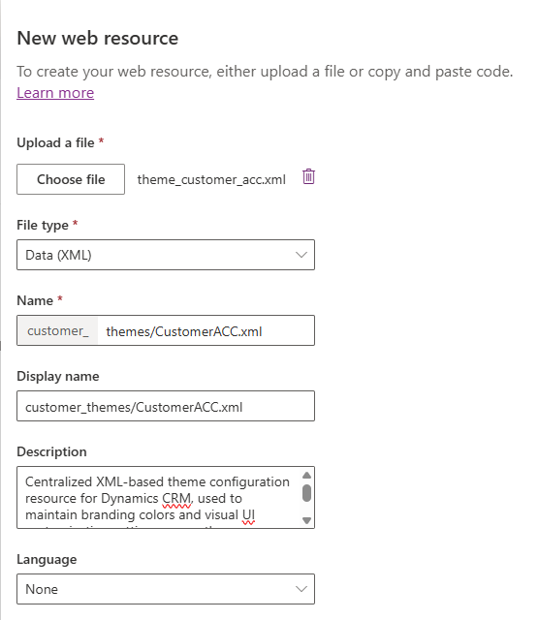Click the Name field containing themes/CustomerACC.xml
The height and width of the screenshot is (620, 539).
click(x=206, y=330)
